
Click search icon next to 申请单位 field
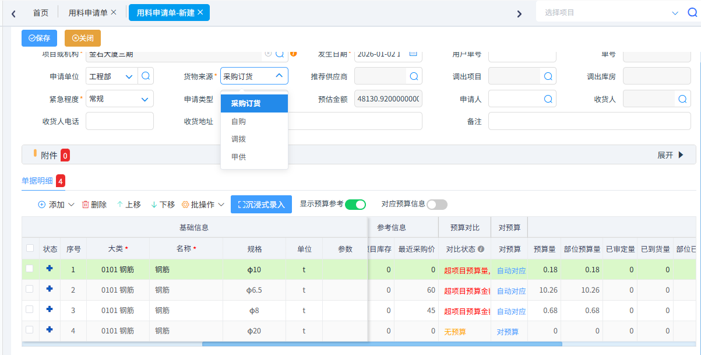click(x=146, y=76)
